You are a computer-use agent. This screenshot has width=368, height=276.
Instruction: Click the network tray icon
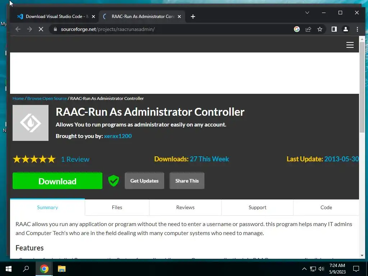(x=313, y=269)
